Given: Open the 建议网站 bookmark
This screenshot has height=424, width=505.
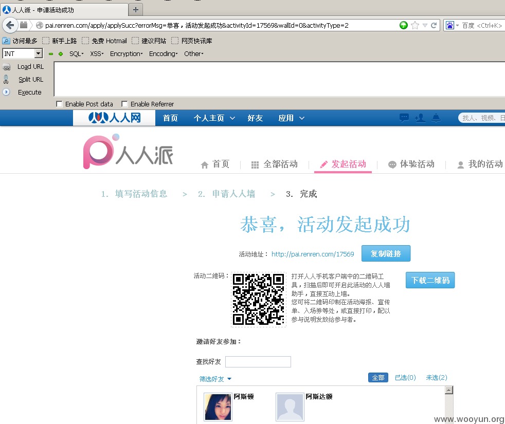Looking at the screenshot, I should coord(149,41).
